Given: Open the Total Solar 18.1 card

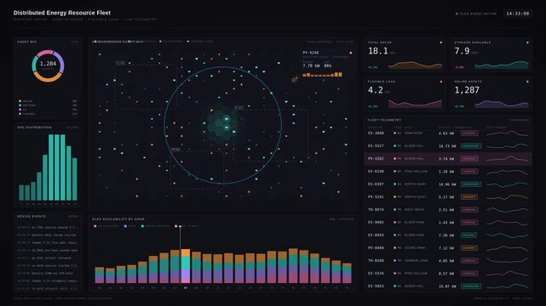Looking at the screenshot, I should pos(405,54).
